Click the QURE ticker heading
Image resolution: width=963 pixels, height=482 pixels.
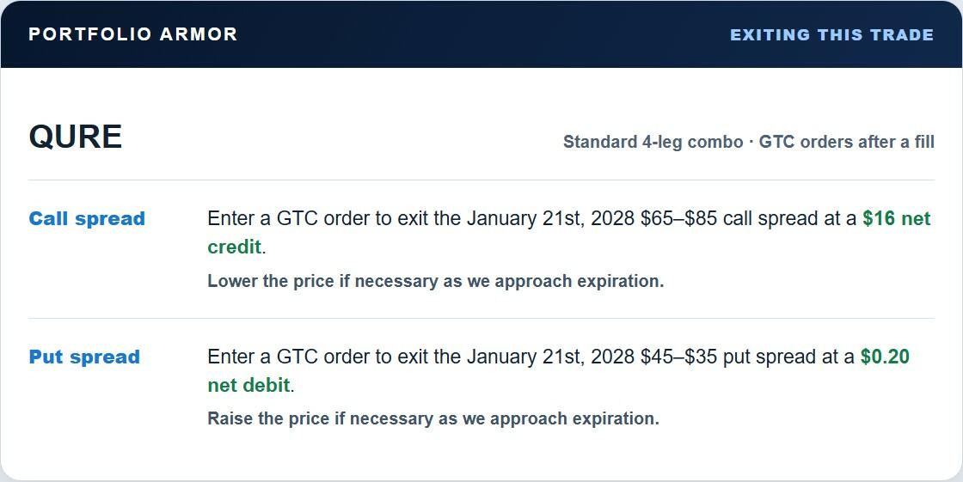[x=76, y=137]
